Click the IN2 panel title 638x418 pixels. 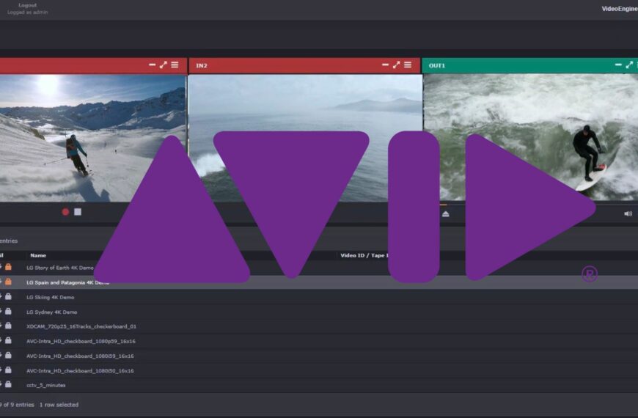(x=202, y=65)
